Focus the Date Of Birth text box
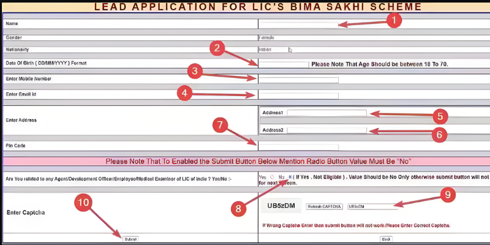 [284, 64]
